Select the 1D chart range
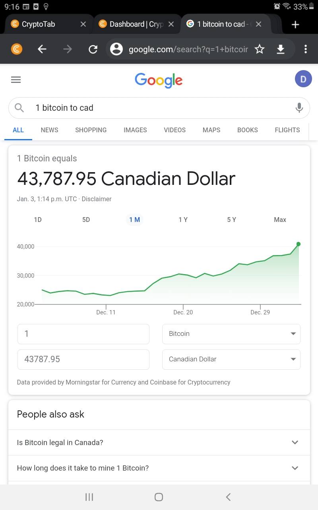Viewport: 318px width, 510px height. pyautogui.click(x=38, y=220)
